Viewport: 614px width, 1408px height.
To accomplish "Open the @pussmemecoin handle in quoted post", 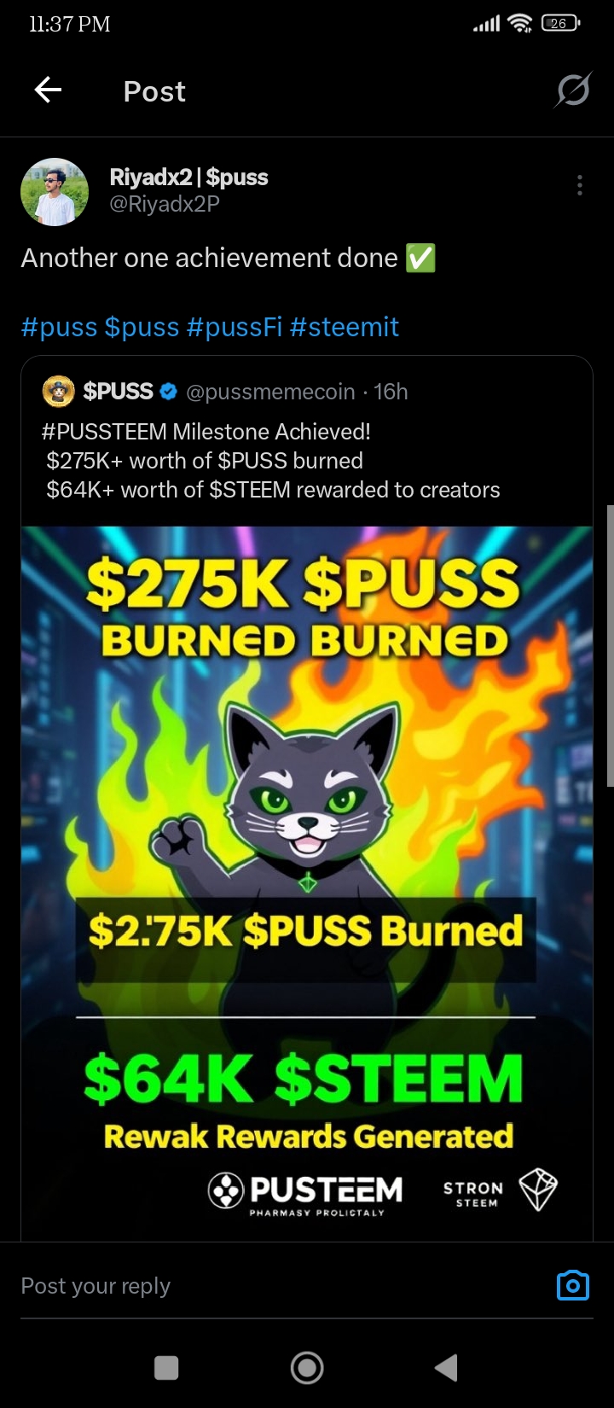I will coord(270,392).
